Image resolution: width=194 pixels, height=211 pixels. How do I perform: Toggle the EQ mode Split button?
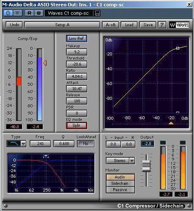[x=77, y=126]
